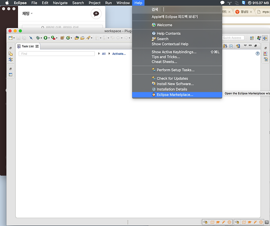Open Installation Details menu item
Viewport: 270px width, 226px height.
coord(177,89)
